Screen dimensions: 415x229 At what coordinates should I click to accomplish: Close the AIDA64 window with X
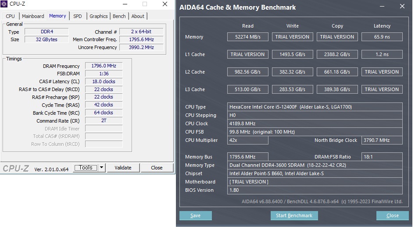402,6
